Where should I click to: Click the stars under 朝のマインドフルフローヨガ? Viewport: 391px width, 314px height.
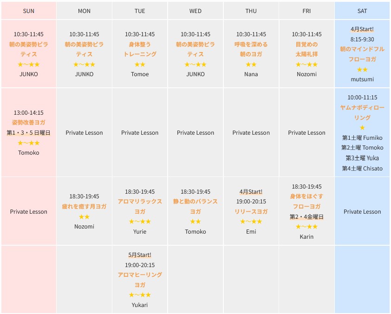click(x=362, y=70)
